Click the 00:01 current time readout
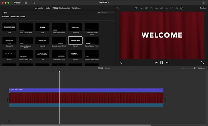Image resolution: width=208 pixels, height=126 pixels. (x=100, y=68)
